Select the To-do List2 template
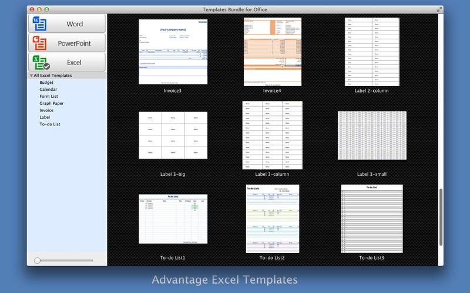Image resolution: width=470 pixels, height=293 pixels. 272,219
